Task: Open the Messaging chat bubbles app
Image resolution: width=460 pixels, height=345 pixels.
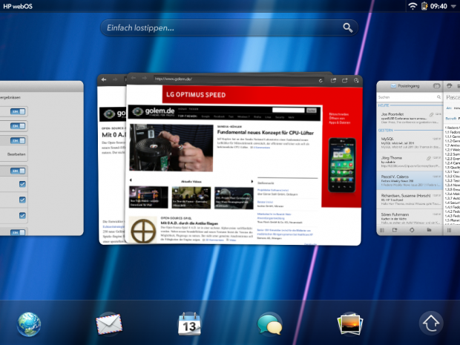Action: 270,324
